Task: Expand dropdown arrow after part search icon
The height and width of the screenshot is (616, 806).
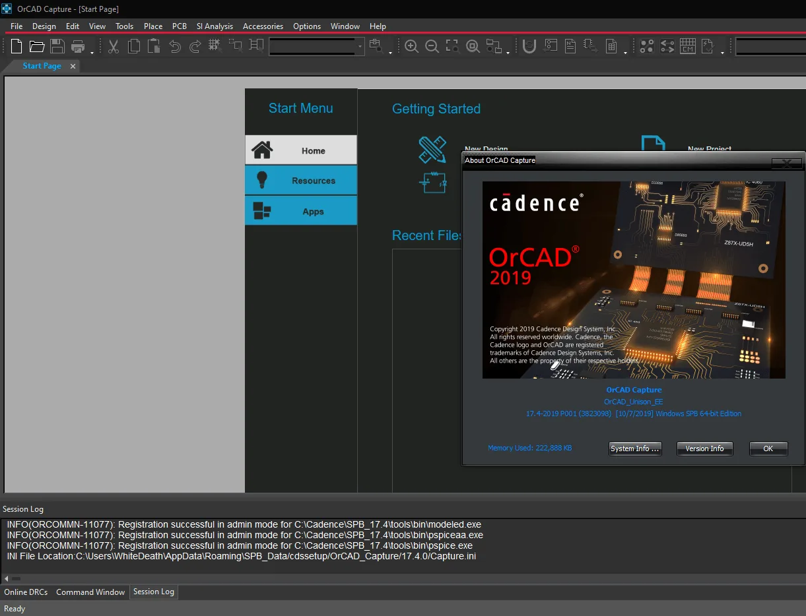Action: [x=389, y=52]
